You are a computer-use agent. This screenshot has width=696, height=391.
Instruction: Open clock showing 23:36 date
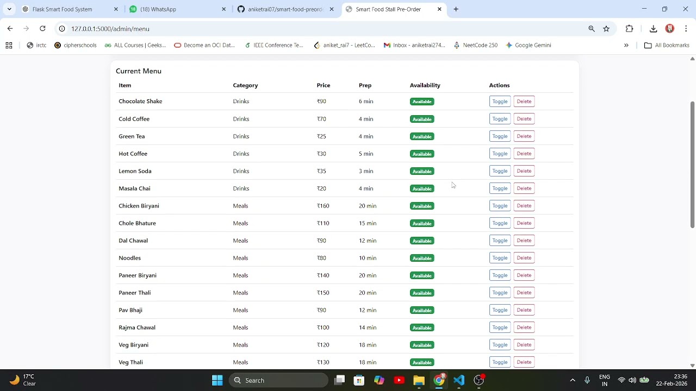pyautogui.click(x=672, y=380)
